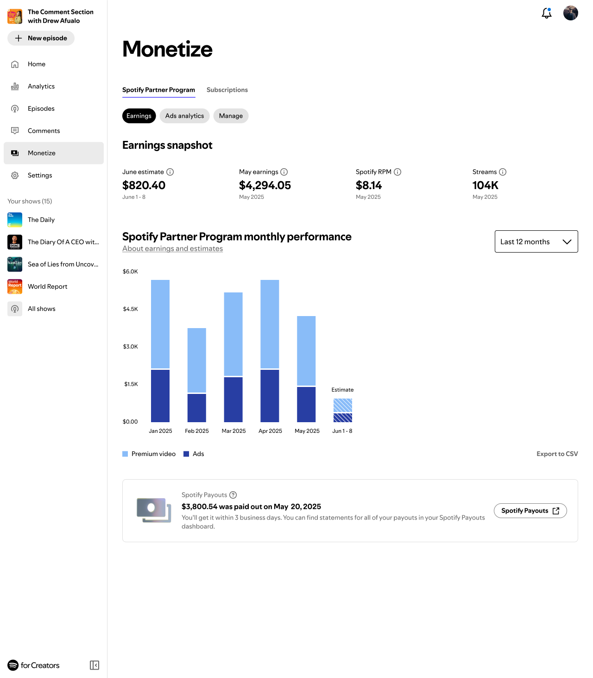
Task: Show info for May earnings
Action: coord(284,172)
